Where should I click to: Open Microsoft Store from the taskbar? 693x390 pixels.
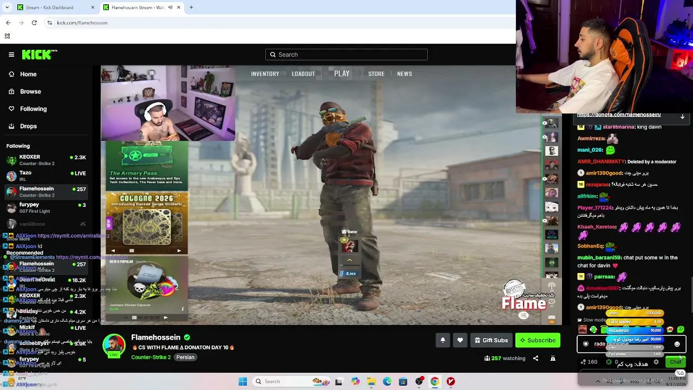click(403, 381)
